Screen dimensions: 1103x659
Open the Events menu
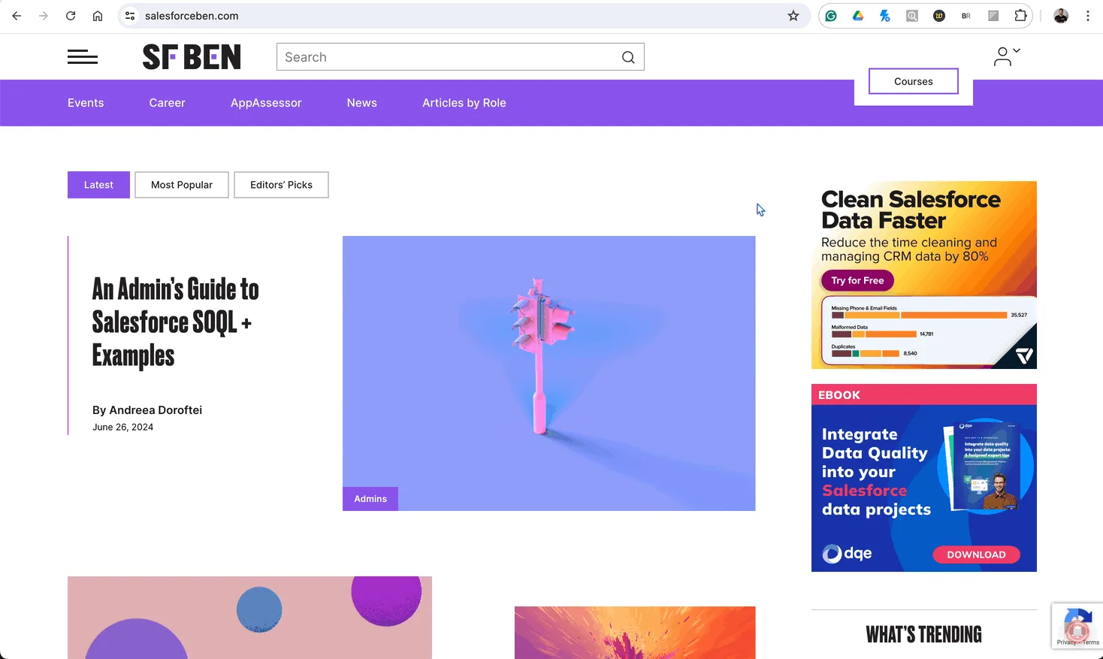(86, 103)
